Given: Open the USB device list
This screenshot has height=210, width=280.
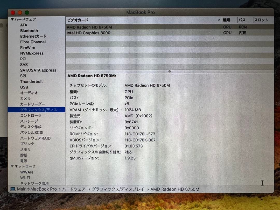Looking at the screenshot, I should pyautogui.click(x=24, y=87).
